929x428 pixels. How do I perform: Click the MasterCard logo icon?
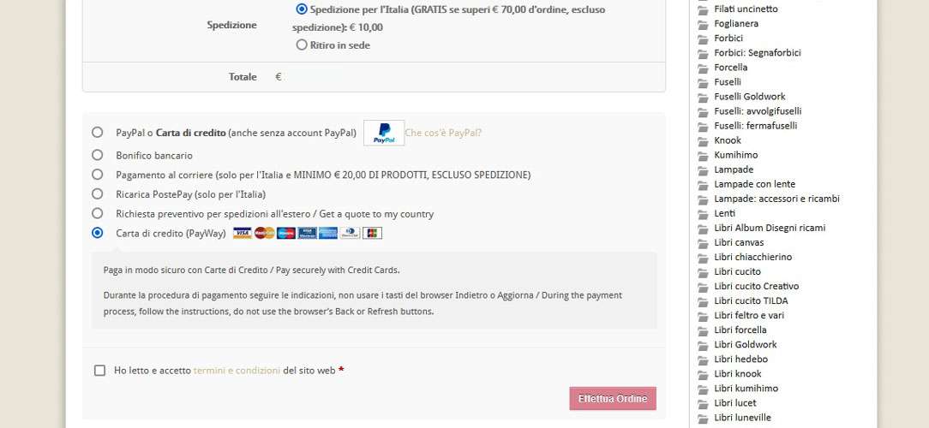[x=264, y=233]
